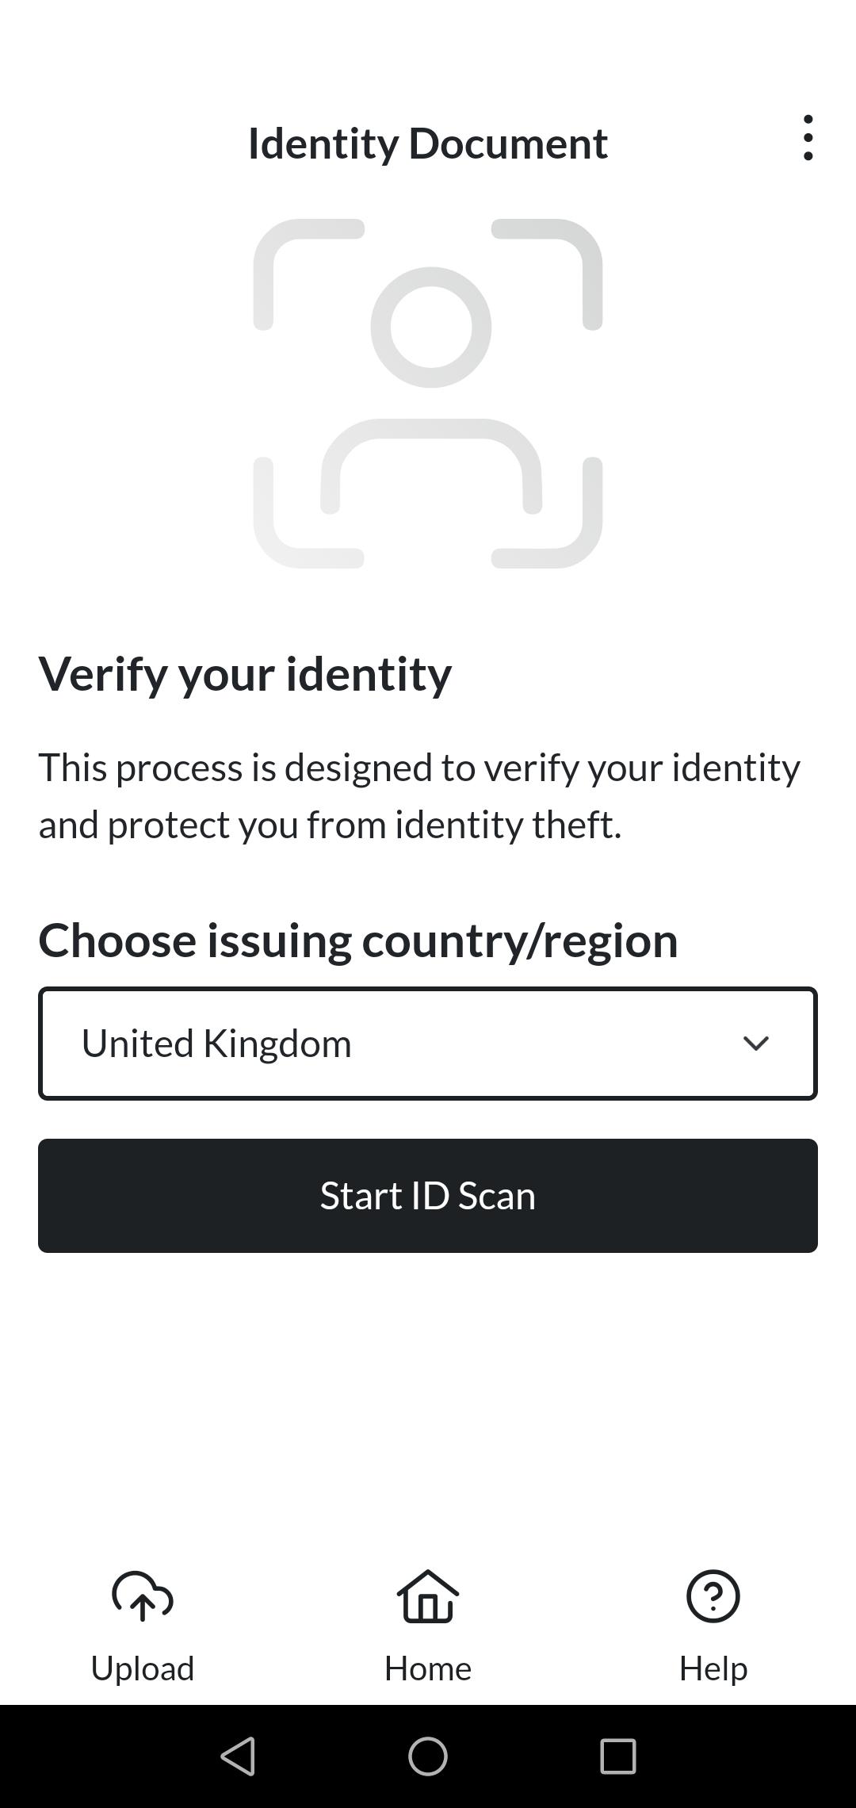Tap the identity theft description paragraph
This screenshot has width=856, height=1808.
(420, 796)
